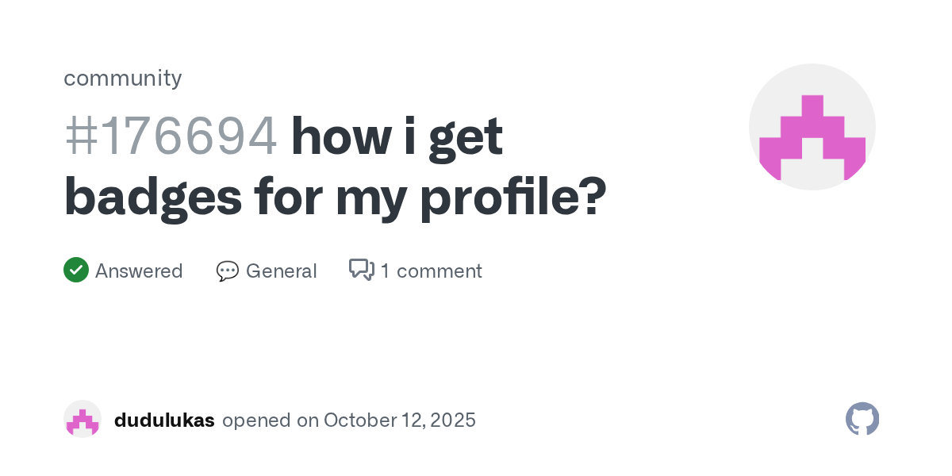The width and height of the screenshot is (952, 476).
Task: Select the General category label
Action: coord(281,271)
